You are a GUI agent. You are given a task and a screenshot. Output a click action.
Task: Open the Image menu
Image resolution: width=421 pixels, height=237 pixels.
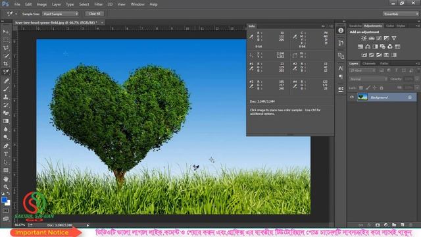pyautogui.click(x=41, y=5)
